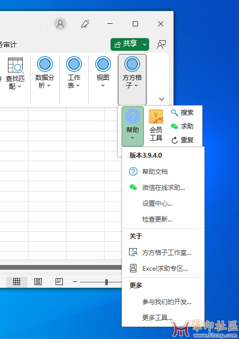The height and width of the screenshot is (339, 239).
Task: Open 方方格子工作室... menu item
Action: tap(163, 252)
